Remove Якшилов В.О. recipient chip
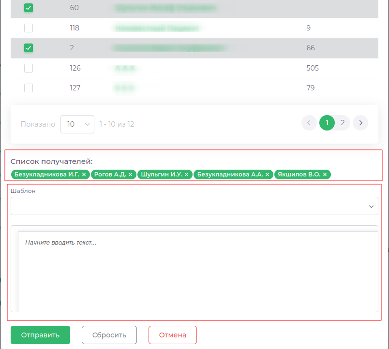The height and width of the screenshot is (349, 389). 325,174
